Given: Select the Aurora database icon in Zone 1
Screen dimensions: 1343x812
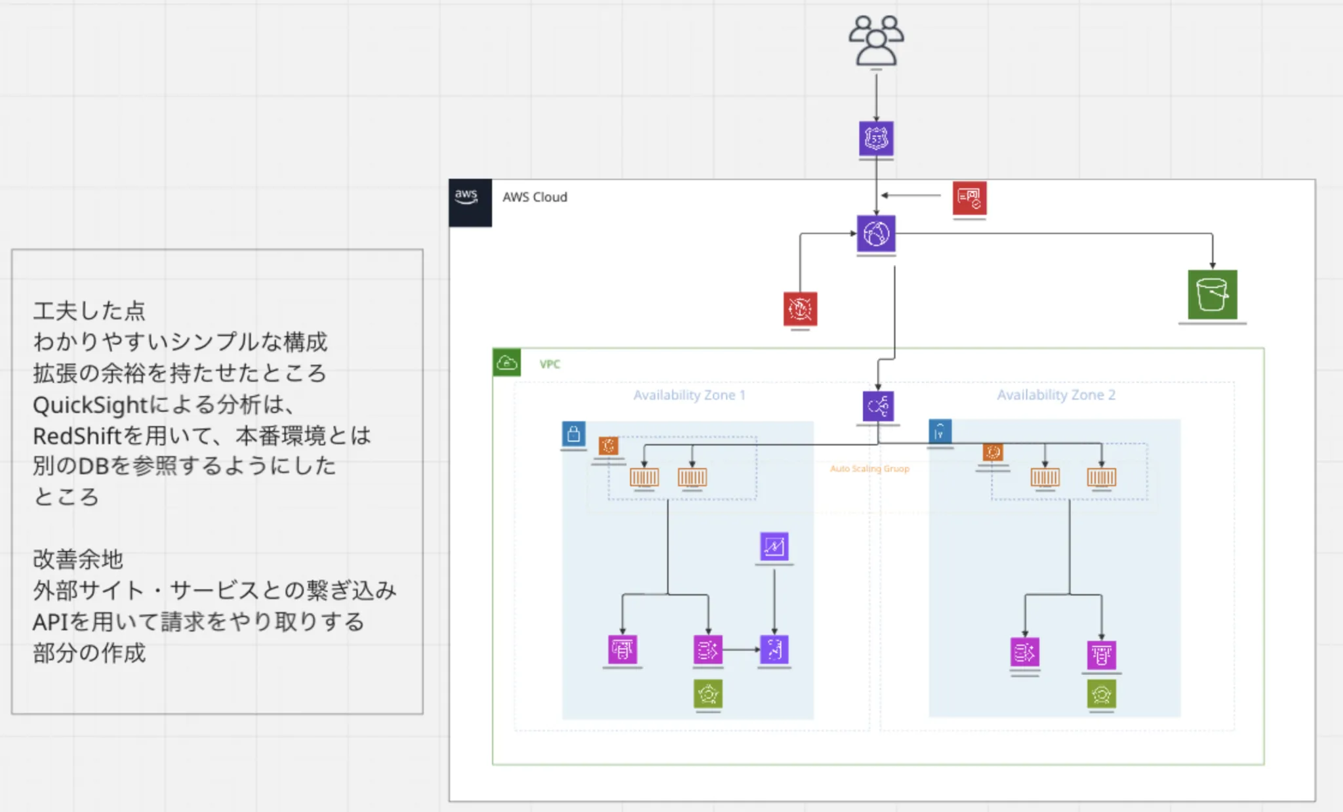Looking at the screenshot, I should (x=708, y=650).
